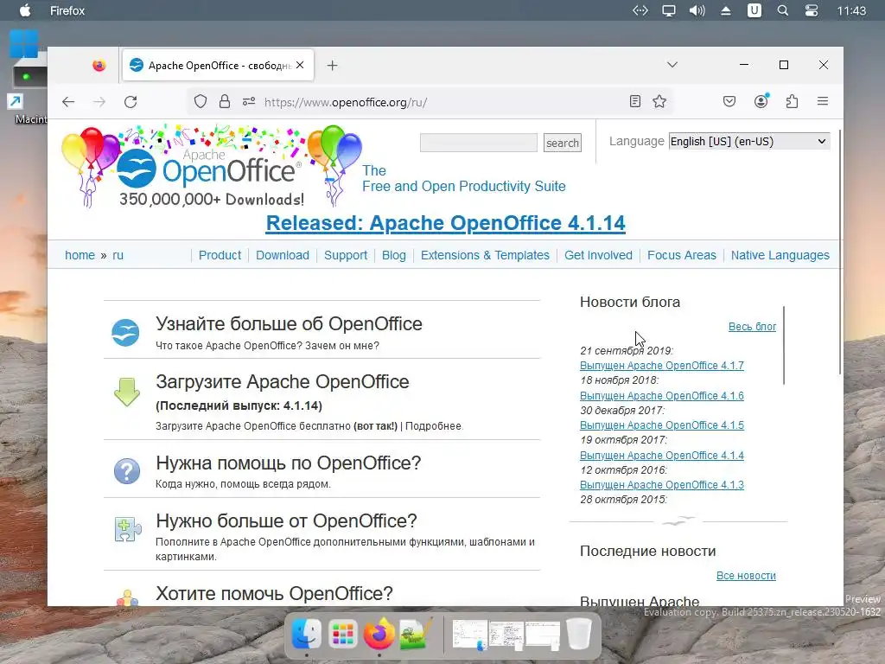Open Выпущен Apache OpenOffice 4.1.5 link
This screenshot has height=664, width=885.
(661, 425)
